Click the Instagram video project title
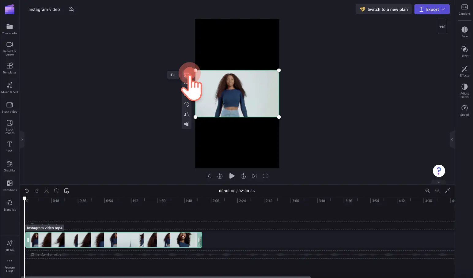Viewport: 473px width, 278px height. (x=44, y=9)
